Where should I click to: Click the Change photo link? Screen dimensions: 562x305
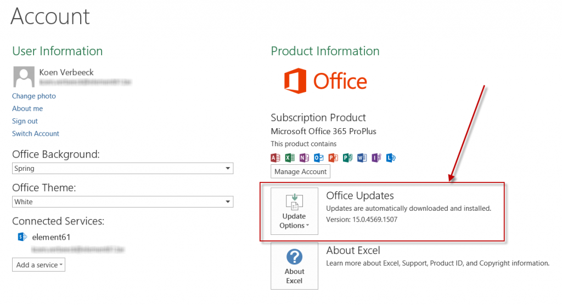[34, 96]
